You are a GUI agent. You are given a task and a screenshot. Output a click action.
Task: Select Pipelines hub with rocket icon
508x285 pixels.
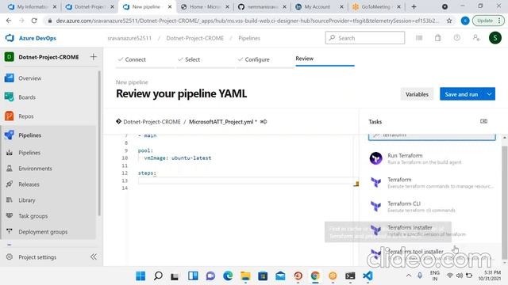click(29, 135)
